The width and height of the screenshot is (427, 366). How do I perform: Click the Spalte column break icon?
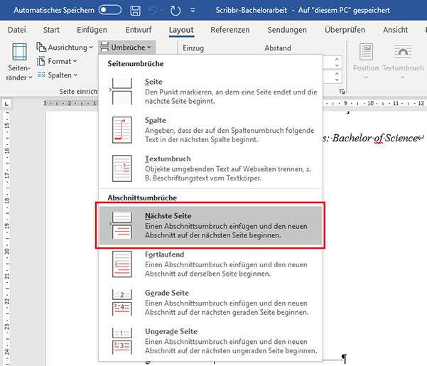[122, 130]
